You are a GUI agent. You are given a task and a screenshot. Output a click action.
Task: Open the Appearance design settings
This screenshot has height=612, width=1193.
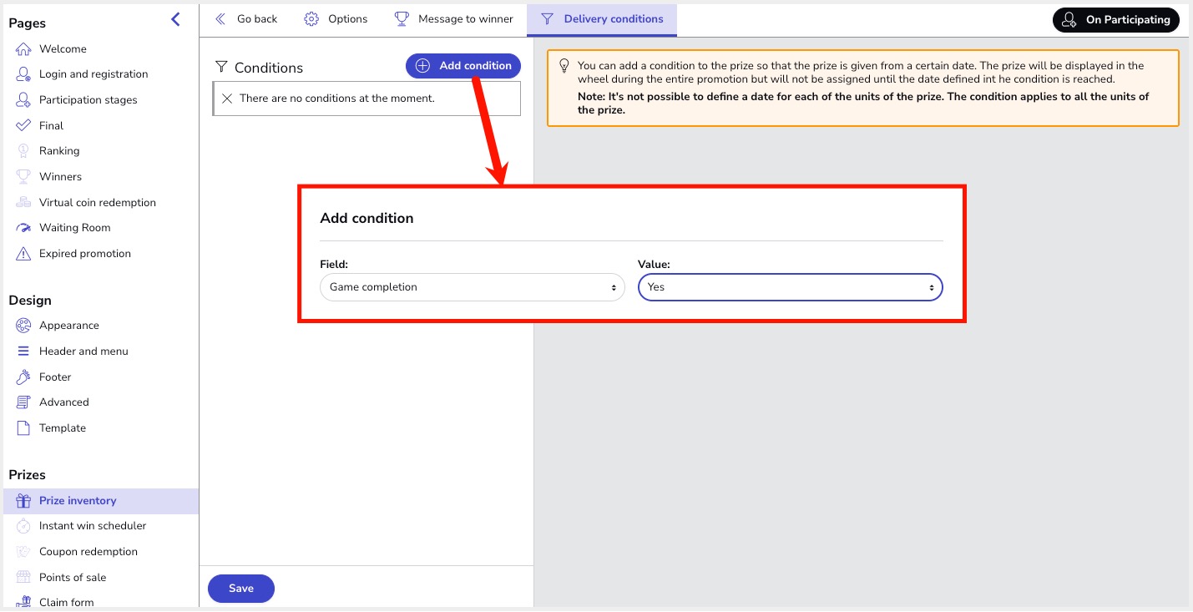click(x=69, y=326)
